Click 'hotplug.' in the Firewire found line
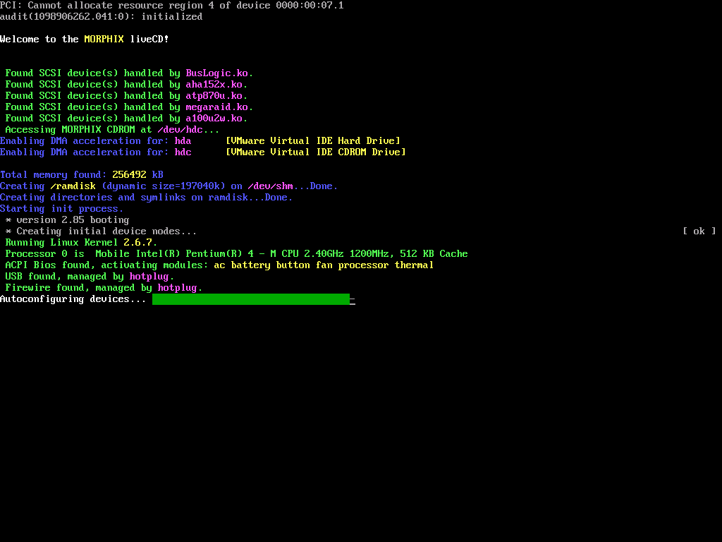Image resolution: width=722 pixels, height=542 pixels. tap(180, 288)
